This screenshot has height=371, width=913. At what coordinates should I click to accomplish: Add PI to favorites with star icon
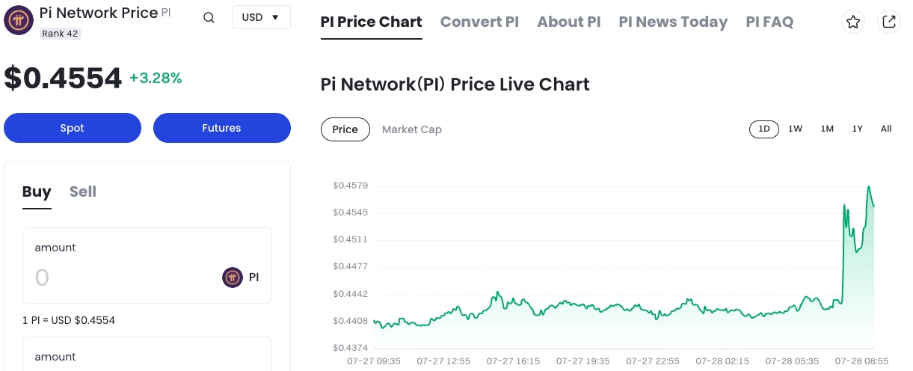(853, 22)
